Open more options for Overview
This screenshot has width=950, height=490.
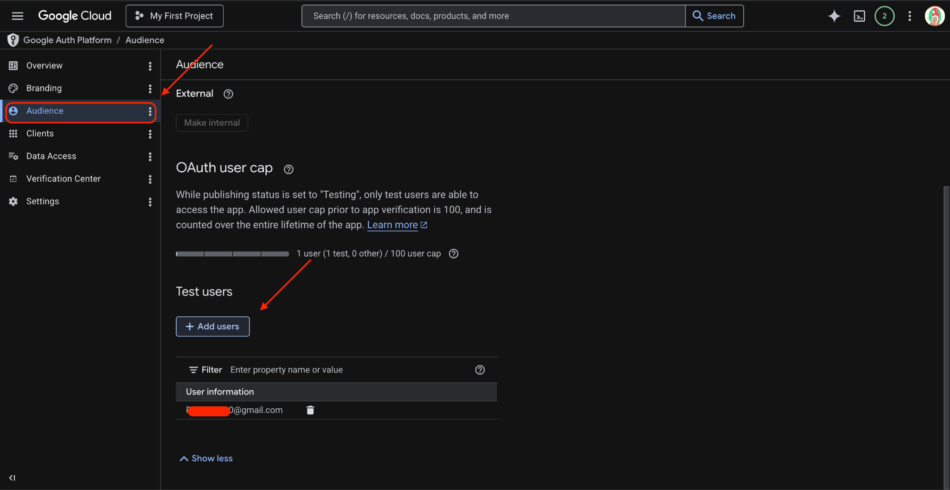point(150,66)
